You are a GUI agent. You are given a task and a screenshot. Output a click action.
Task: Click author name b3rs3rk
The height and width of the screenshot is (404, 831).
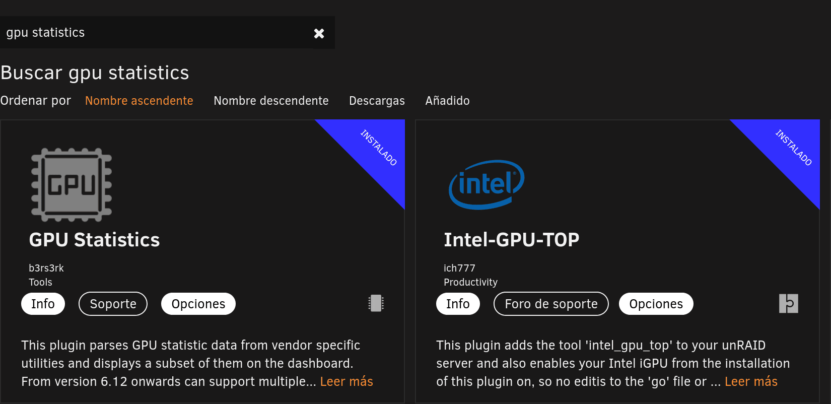[x=46, y=268]
